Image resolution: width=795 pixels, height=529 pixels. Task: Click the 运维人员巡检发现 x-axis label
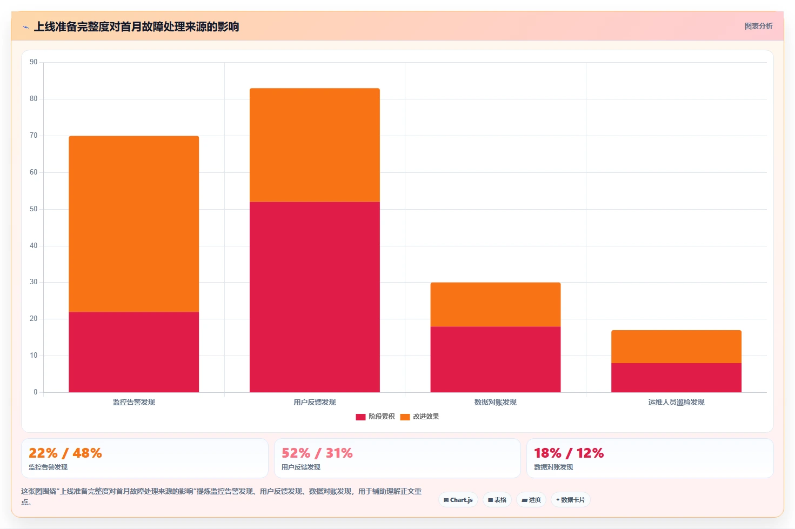coord(676,402)
